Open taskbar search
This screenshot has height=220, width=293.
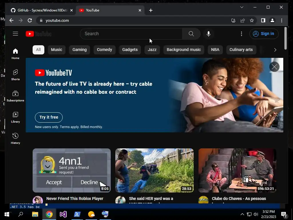point(21,214)
